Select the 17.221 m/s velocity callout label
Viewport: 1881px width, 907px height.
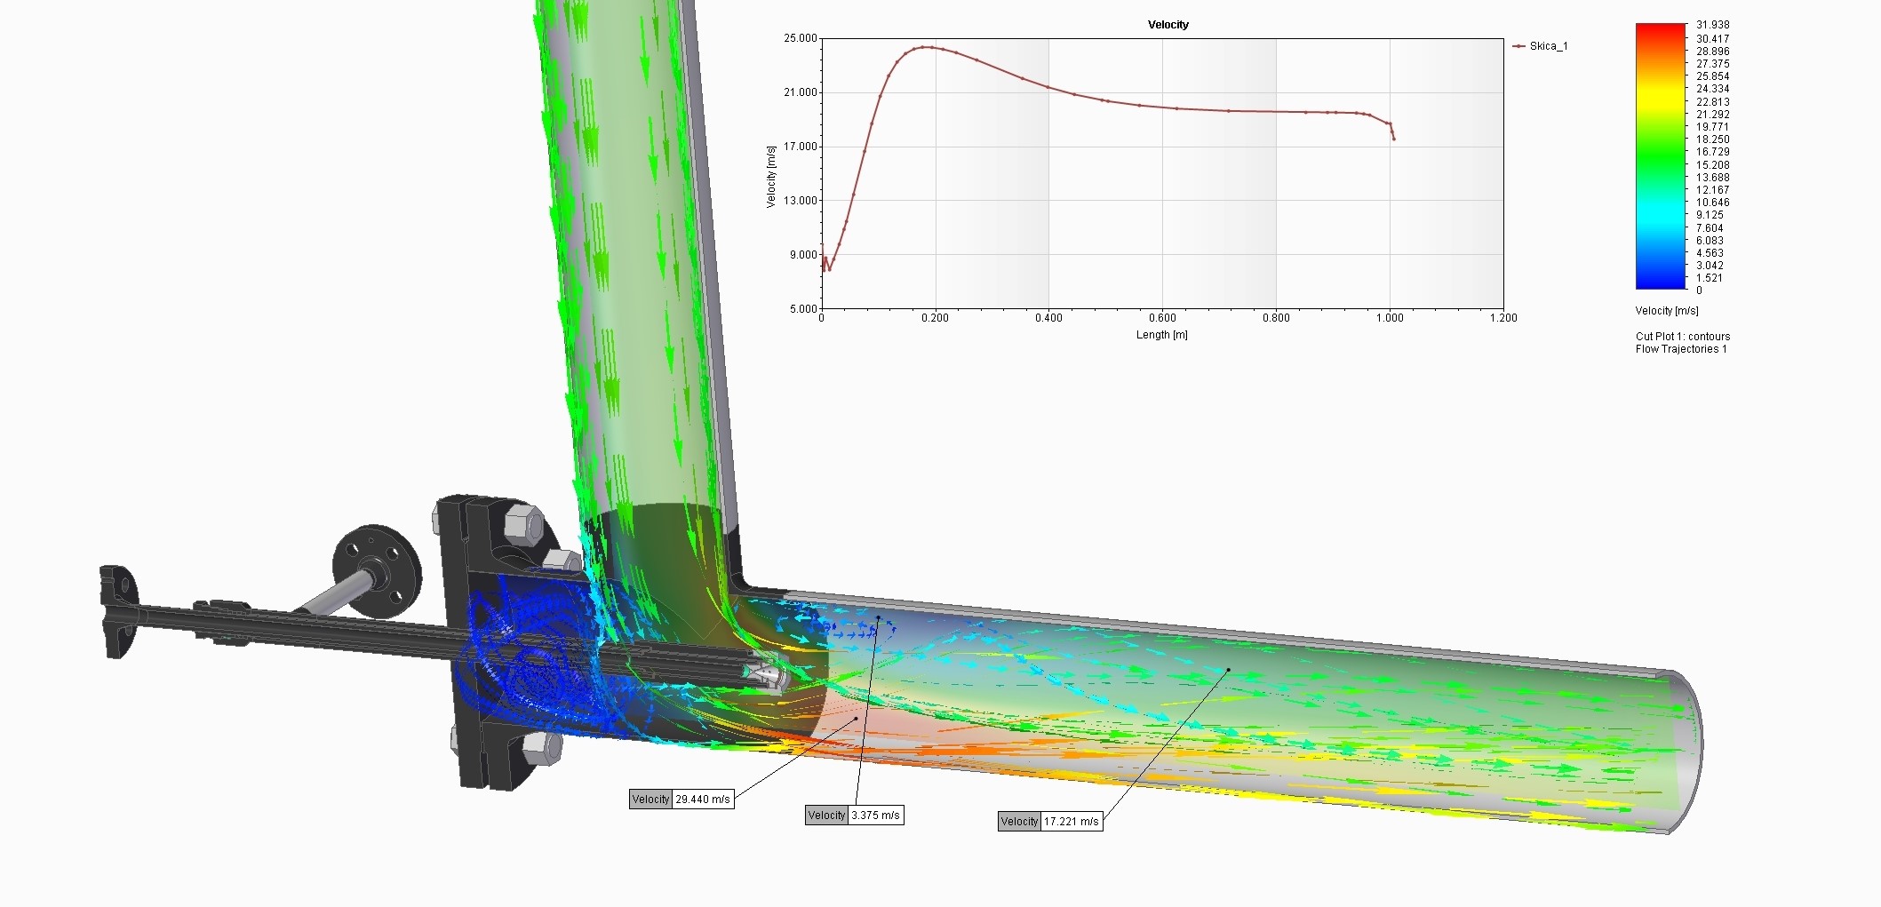coord(1050,822)
